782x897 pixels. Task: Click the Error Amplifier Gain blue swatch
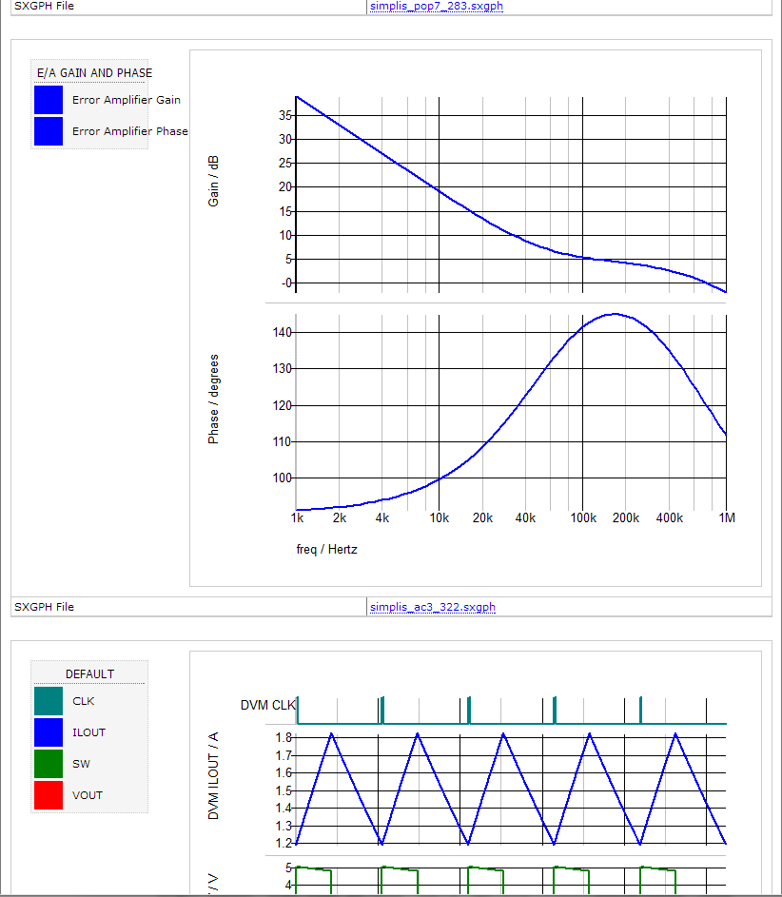pyautogui.click(x=49, y=100)
